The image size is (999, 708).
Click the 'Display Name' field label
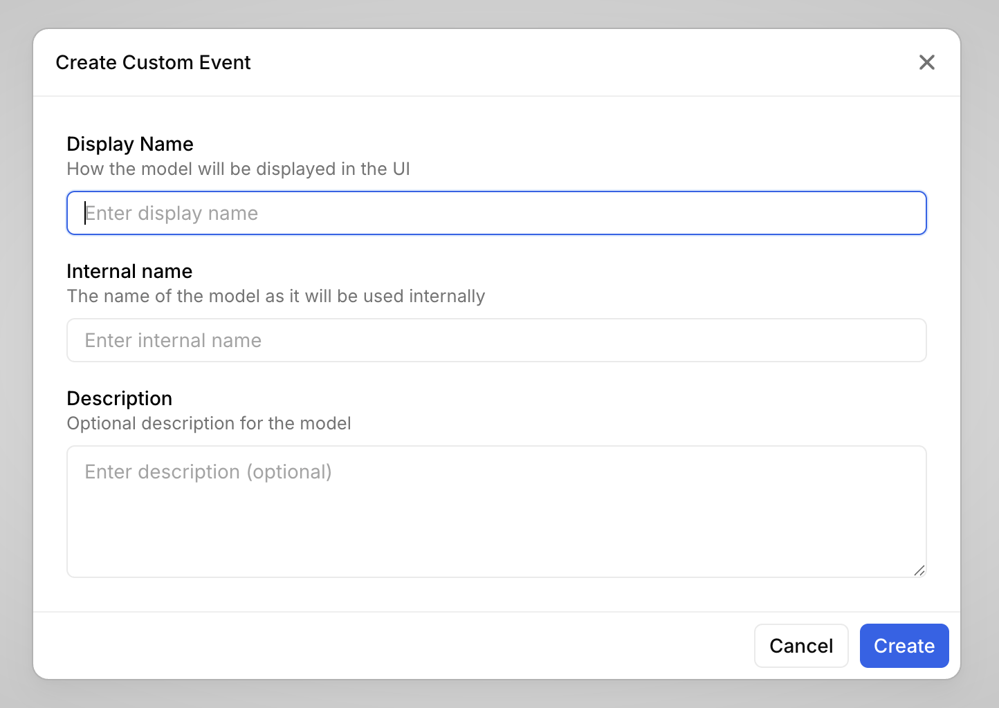click(x=130, y=144)
